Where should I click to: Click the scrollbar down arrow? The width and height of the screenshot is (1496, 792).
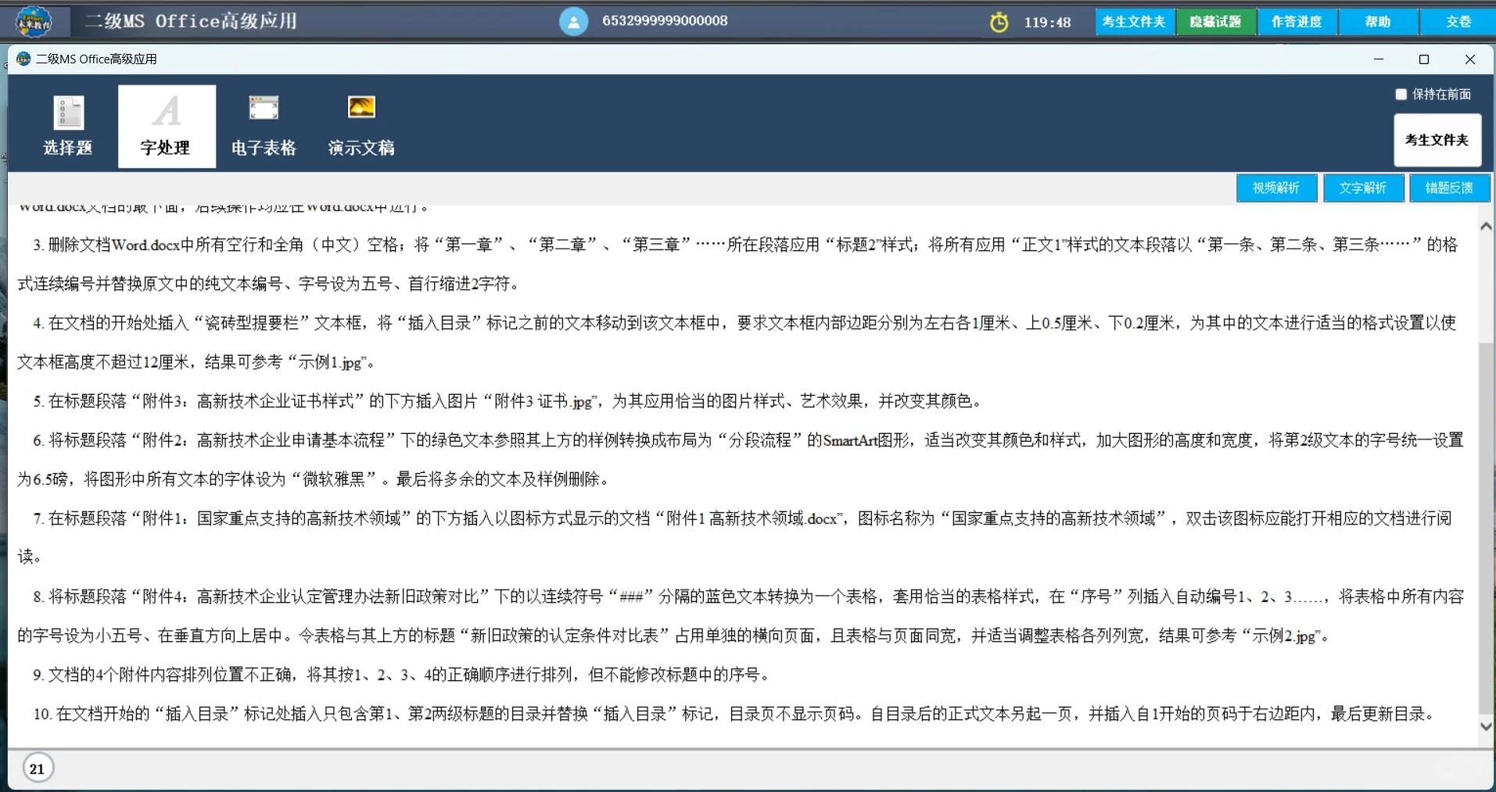[1486, 727]
